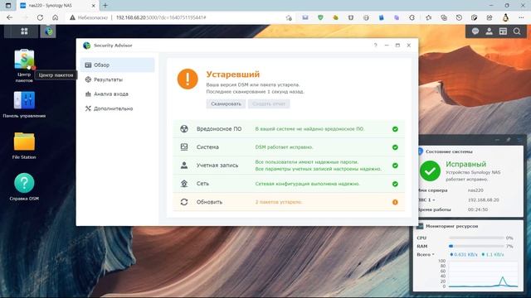
Task: Open the Учетная запись result row
Action: pos(289,166)
